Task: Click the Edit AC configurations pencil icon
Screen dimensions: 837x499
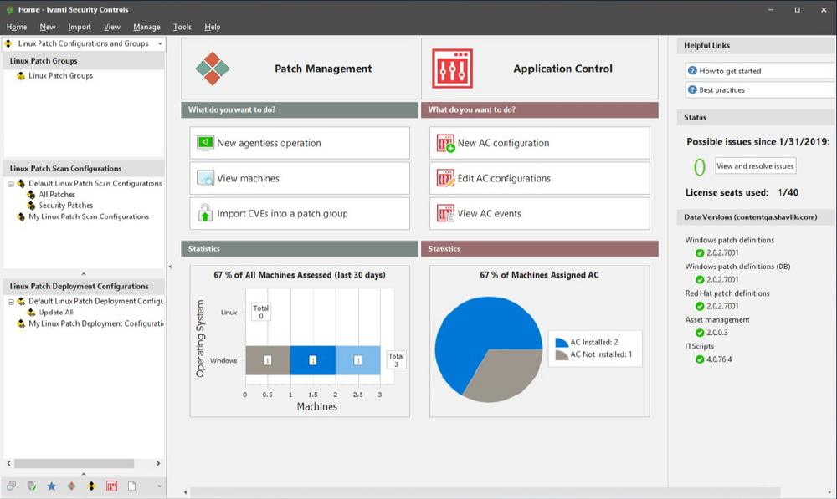Action: click(x=445, y=178)
